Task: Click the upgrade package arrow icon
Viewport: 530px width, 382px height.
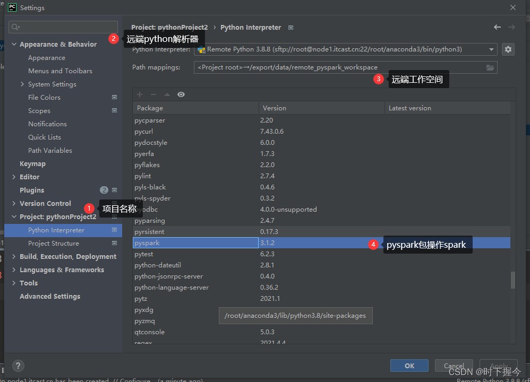Action: click(167, 94)
